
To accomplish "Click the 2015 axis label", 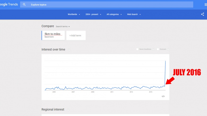I will [151, 92].
